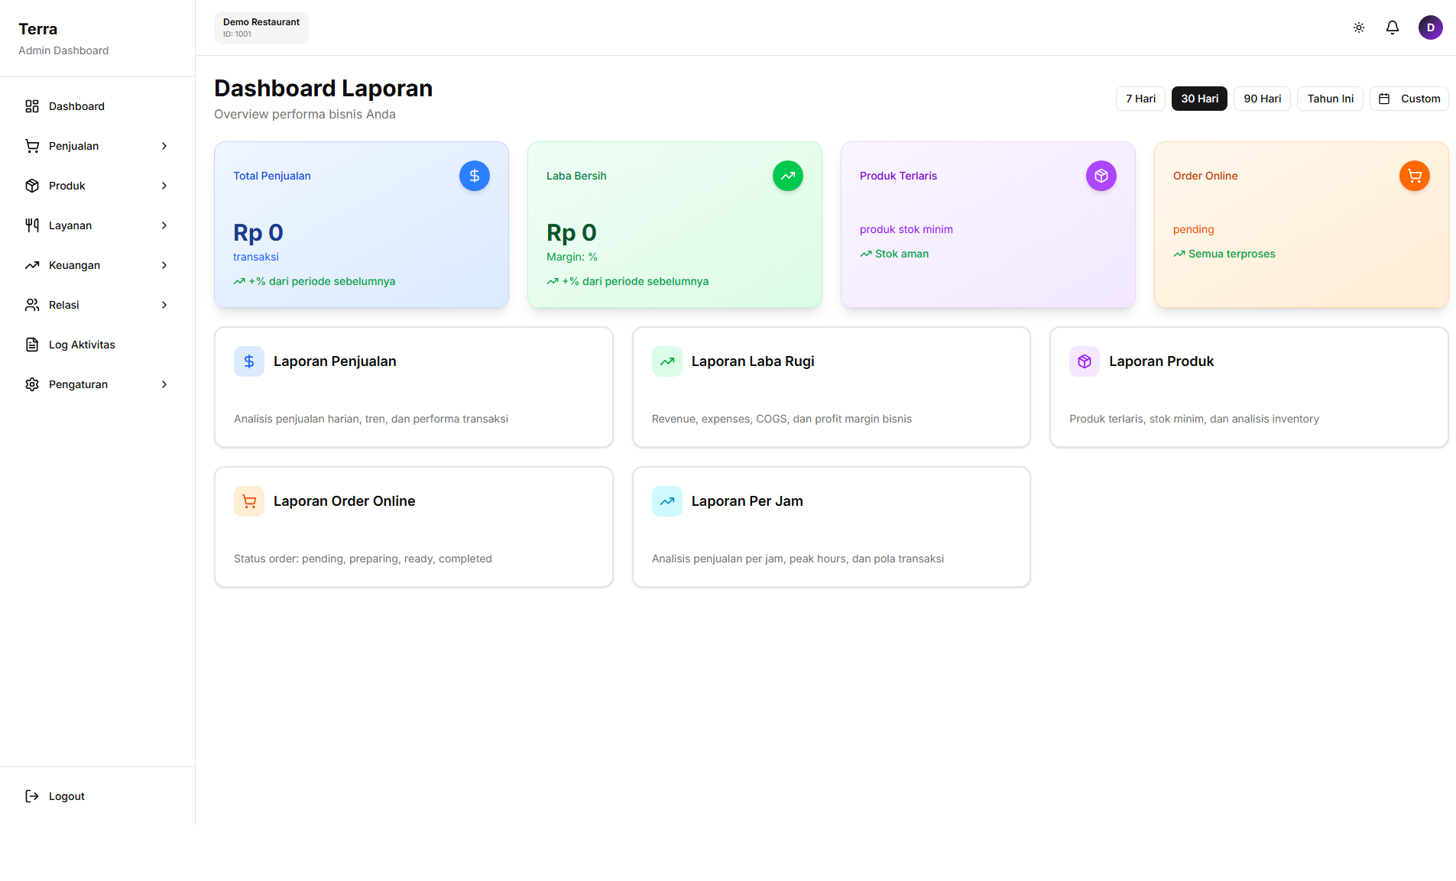The height and width of the screenshot is (881, 1456).
Task: Open Log Aktivitas from the sidebar
Action: tap(82, 345)
